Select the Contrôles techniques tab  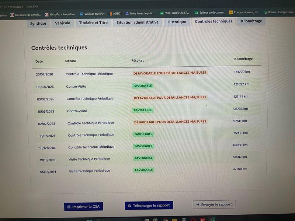pos(214,21)
